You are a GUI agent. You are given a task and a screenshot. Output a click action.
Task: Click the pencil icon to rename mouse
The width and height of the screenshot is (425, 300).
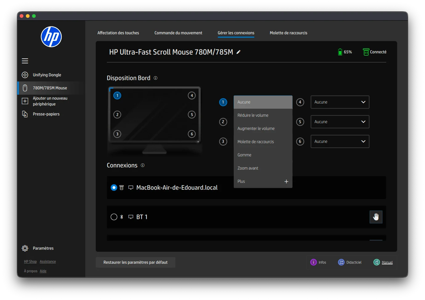pos(238,52)
